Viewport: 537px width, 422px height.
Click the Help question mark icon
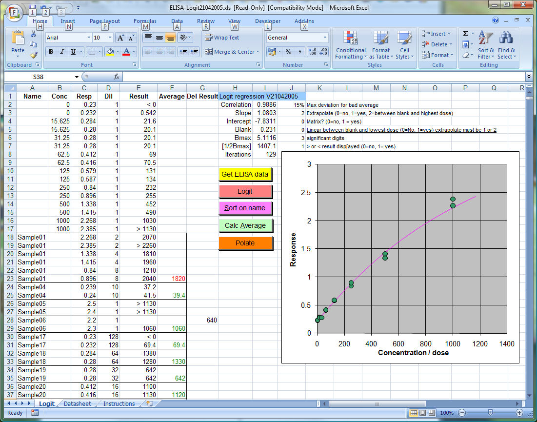point(496,20)
